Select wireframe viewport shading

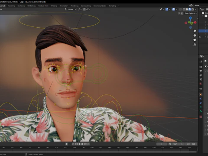[x=184, y=10]
